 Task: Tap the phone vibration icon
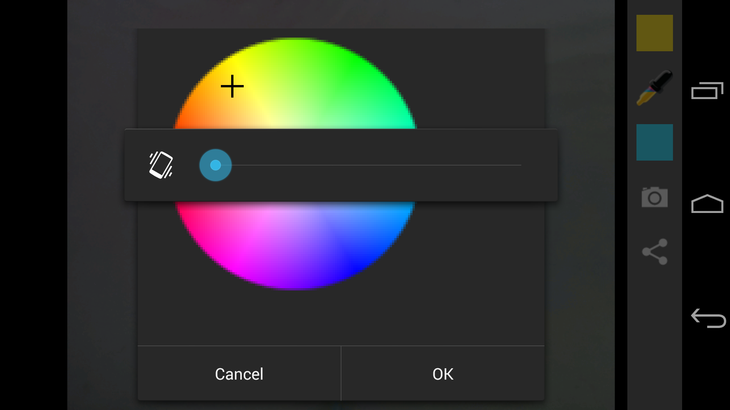tap(161, 165)
